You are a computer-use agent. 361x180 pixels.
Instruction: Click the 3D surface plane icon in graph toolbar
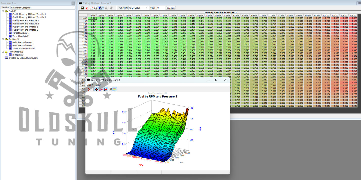(110, 89)
